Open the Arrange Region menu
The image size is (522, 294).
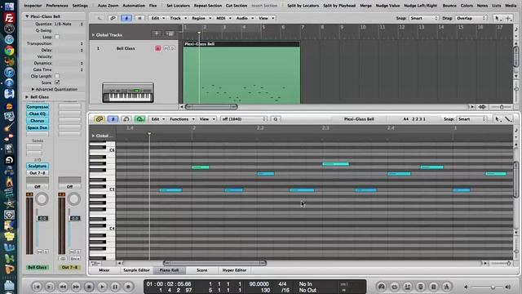coord(201,18)
